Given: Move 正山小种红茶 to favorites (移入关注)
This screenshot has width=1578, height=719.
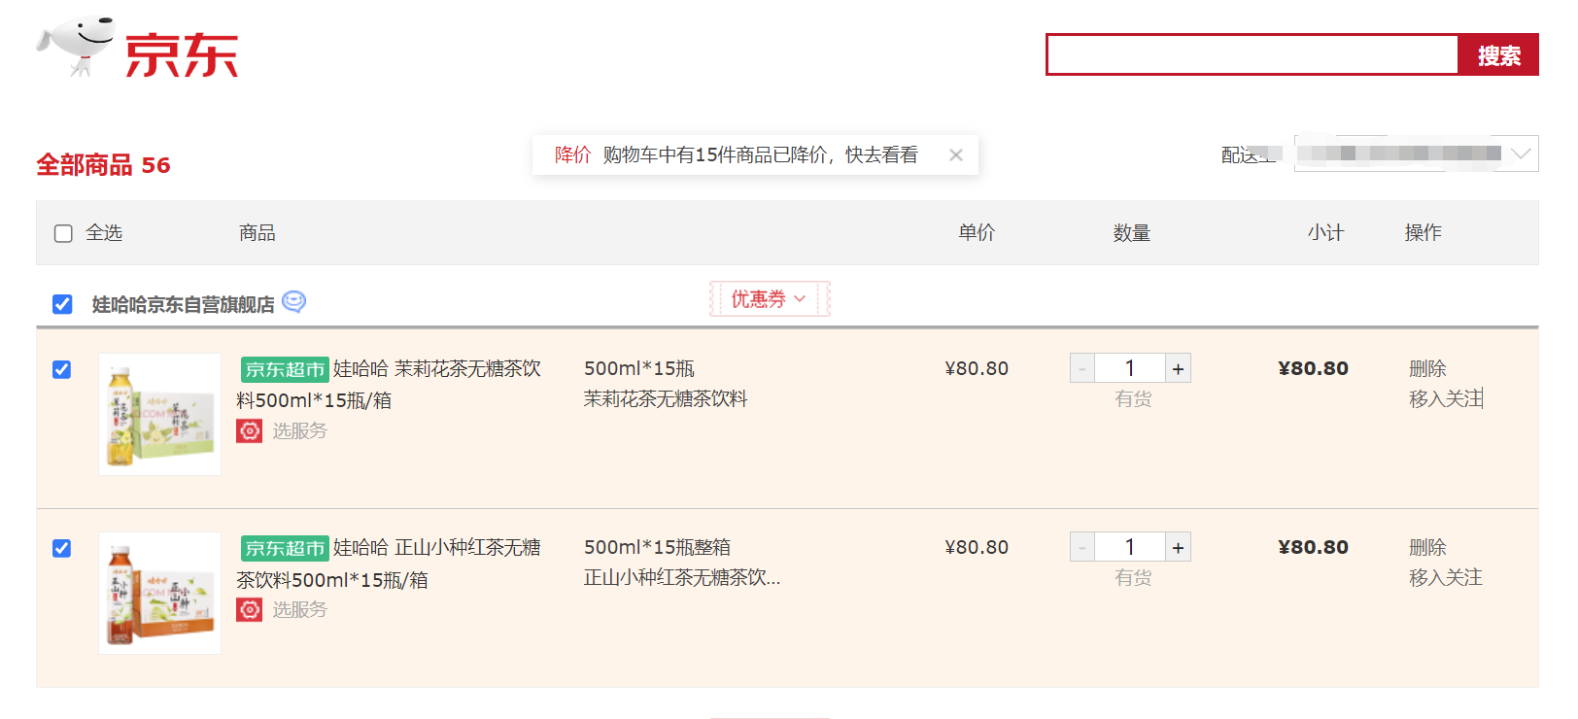Looking at the screenshot, I should point(1446,577).
